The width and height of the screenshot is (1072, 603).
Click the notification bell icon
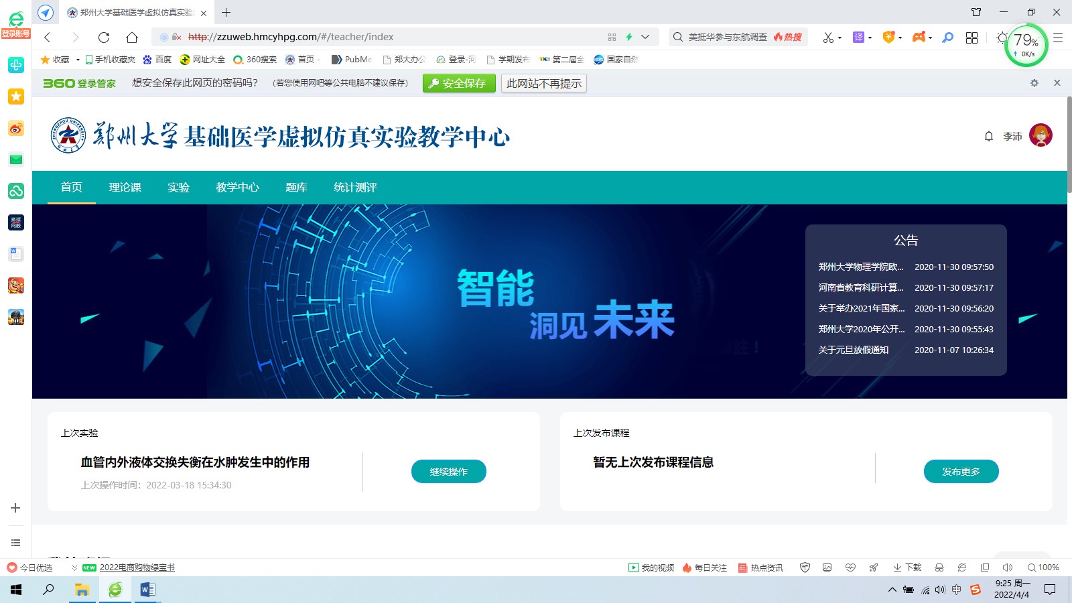(989, 136)
